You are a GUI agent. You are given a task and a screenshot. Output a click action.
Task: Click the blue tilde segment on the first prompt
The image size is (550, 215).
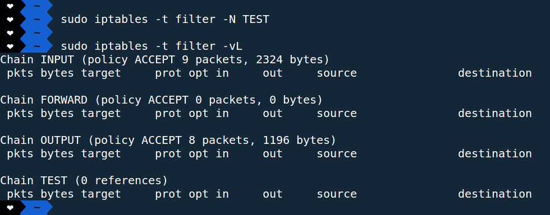pos(36,6)
